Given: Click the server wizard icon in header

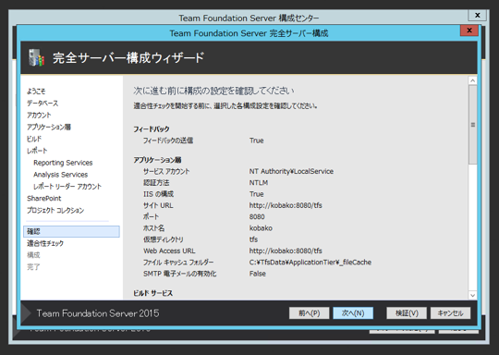Looking at the screenshot, I should coord(36,57).
